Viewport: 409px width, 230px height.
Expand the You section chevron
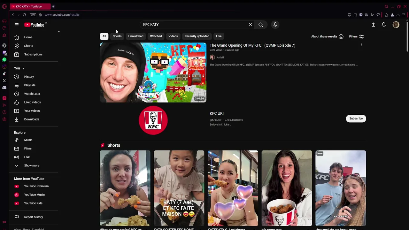pos(23,68)
